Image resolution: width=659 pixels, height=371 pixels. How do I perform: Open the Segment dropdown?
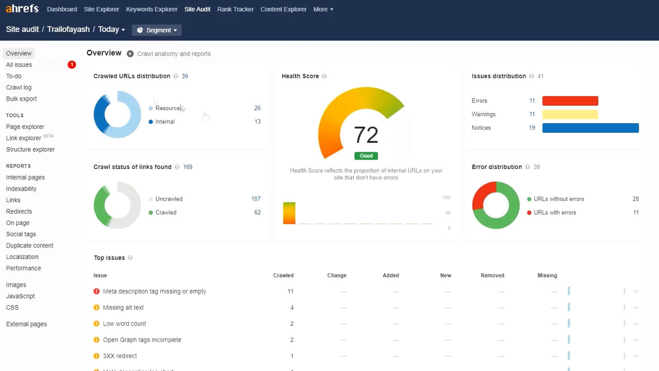pos(157,30)
